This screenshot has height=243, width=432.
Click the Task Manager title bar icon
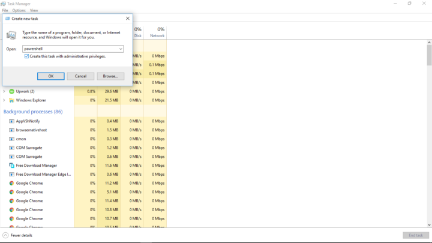tap(3, 4)
